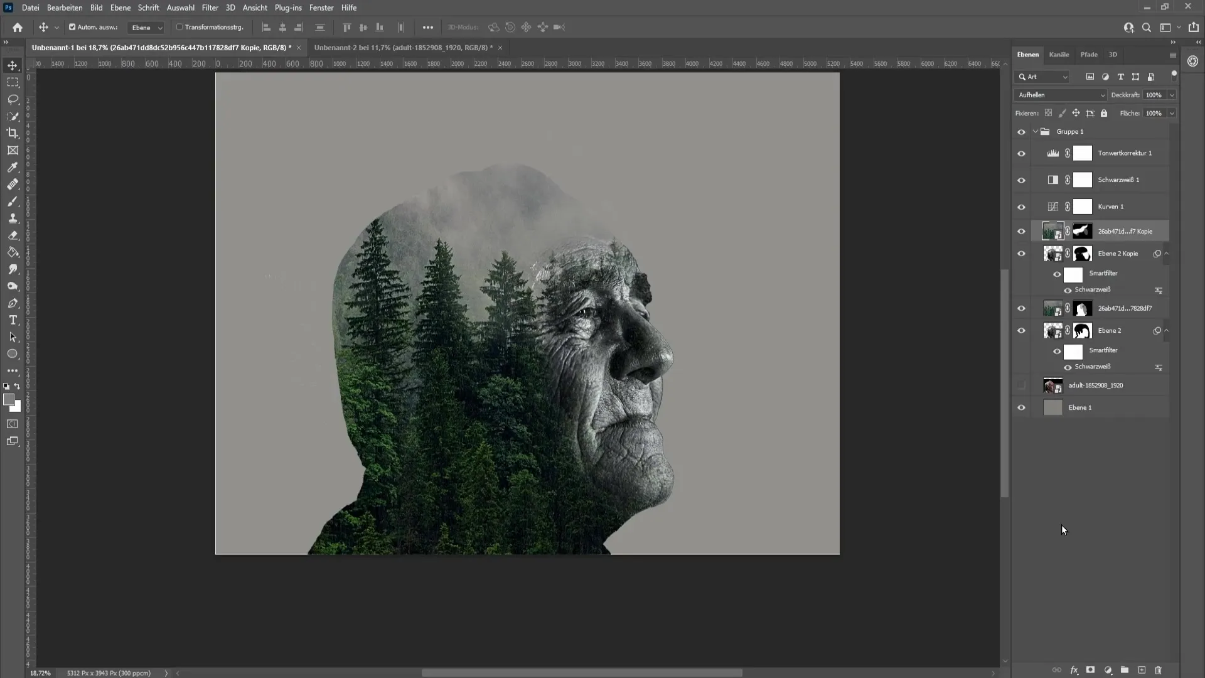Collapse the Gruppe 1 group chevron

point(1036,132)
